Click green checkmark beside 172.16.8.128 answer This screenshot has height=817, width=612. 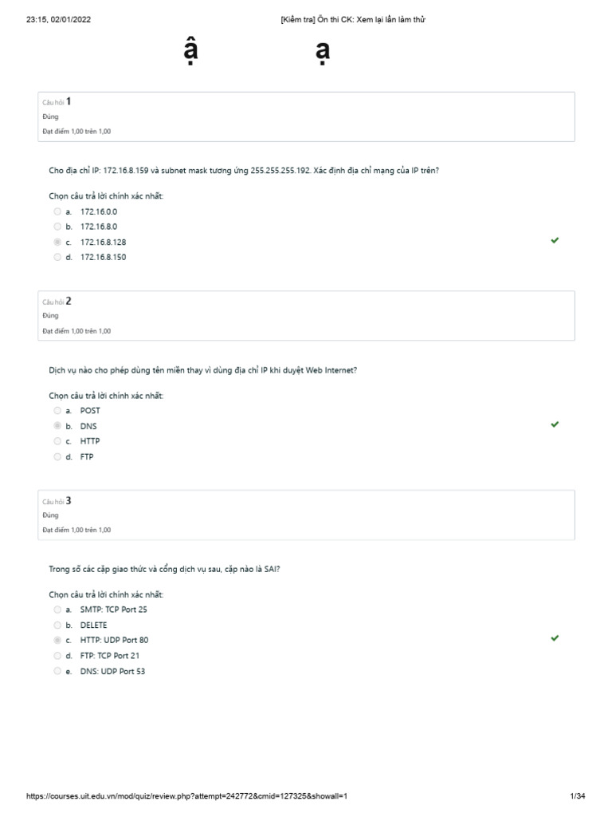555,241
